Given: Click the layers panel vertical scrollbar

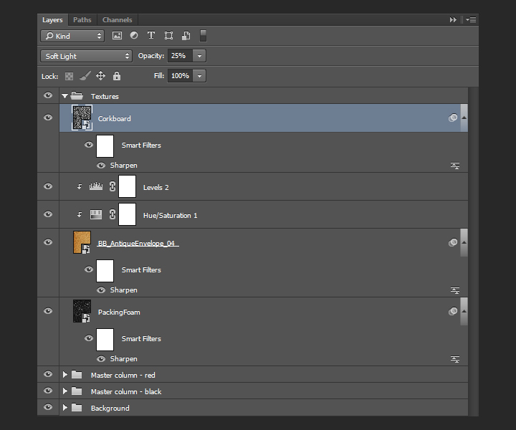Looking at the screenshot, I should pyautogui.click(x=473, y=252).
